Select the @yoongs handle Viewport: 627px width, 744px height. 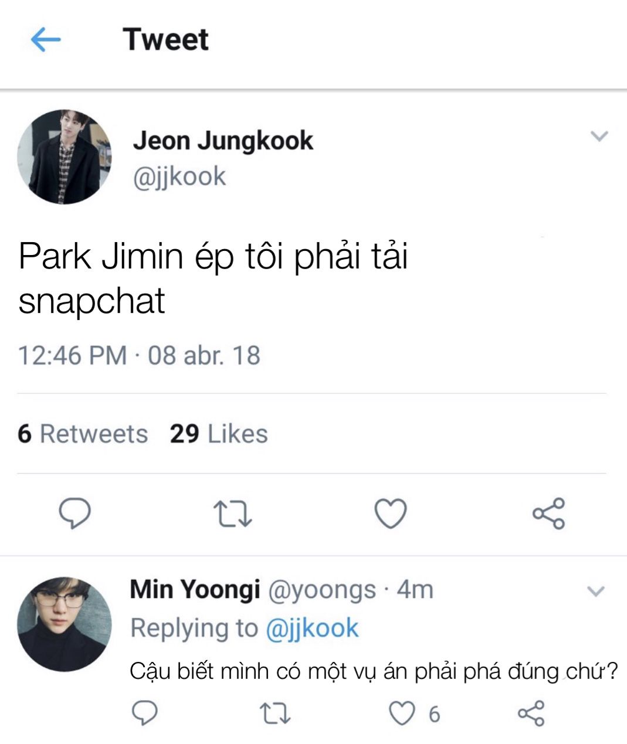pos(322,590)
